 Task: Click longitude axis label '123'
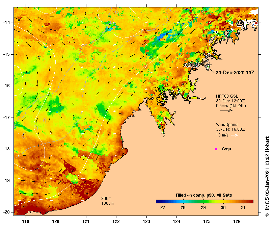click(x=146, y=222)
